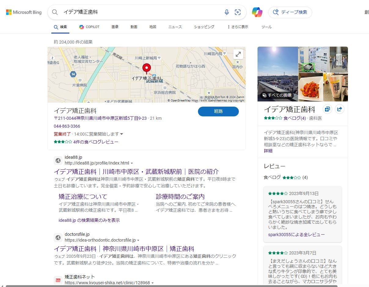369x287 pixels.
Task: Click the magnifier search icon in search box
Action: click(x=55, y=12)
